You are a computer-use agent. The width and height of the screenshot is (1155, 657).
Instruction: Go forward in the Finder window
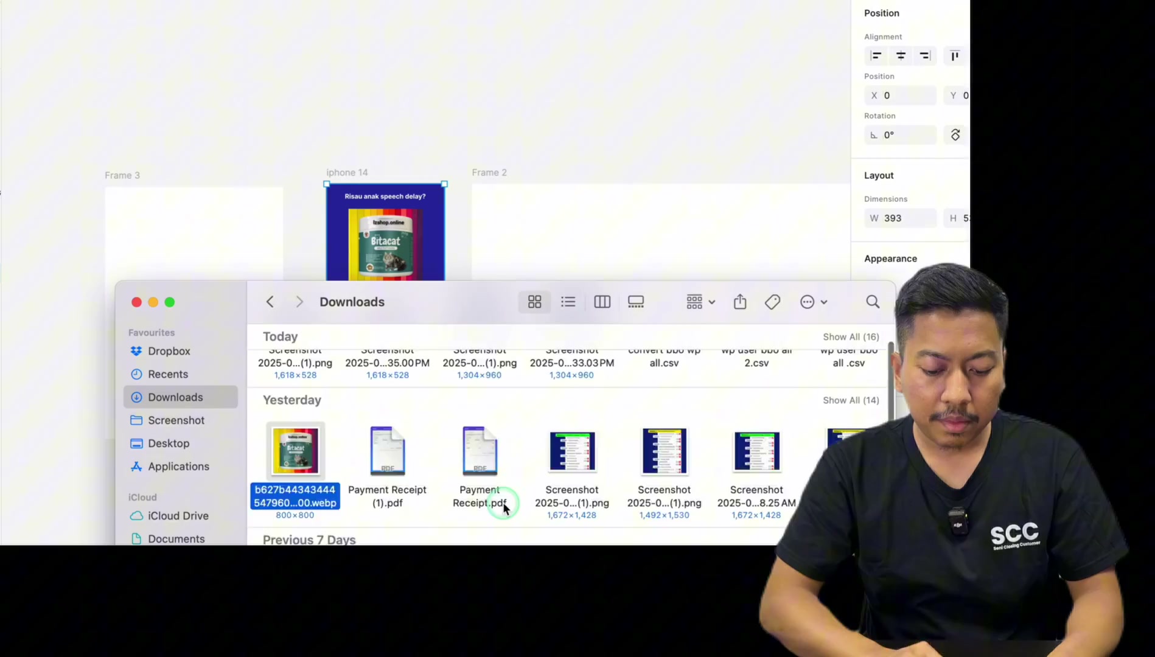point(299,302)
